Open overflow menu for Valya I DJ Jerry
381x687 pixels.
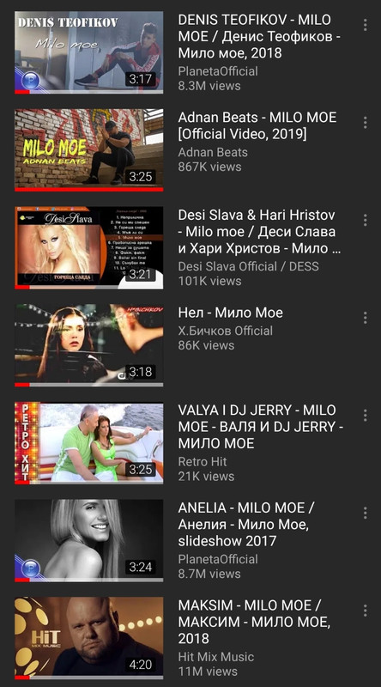365,416
